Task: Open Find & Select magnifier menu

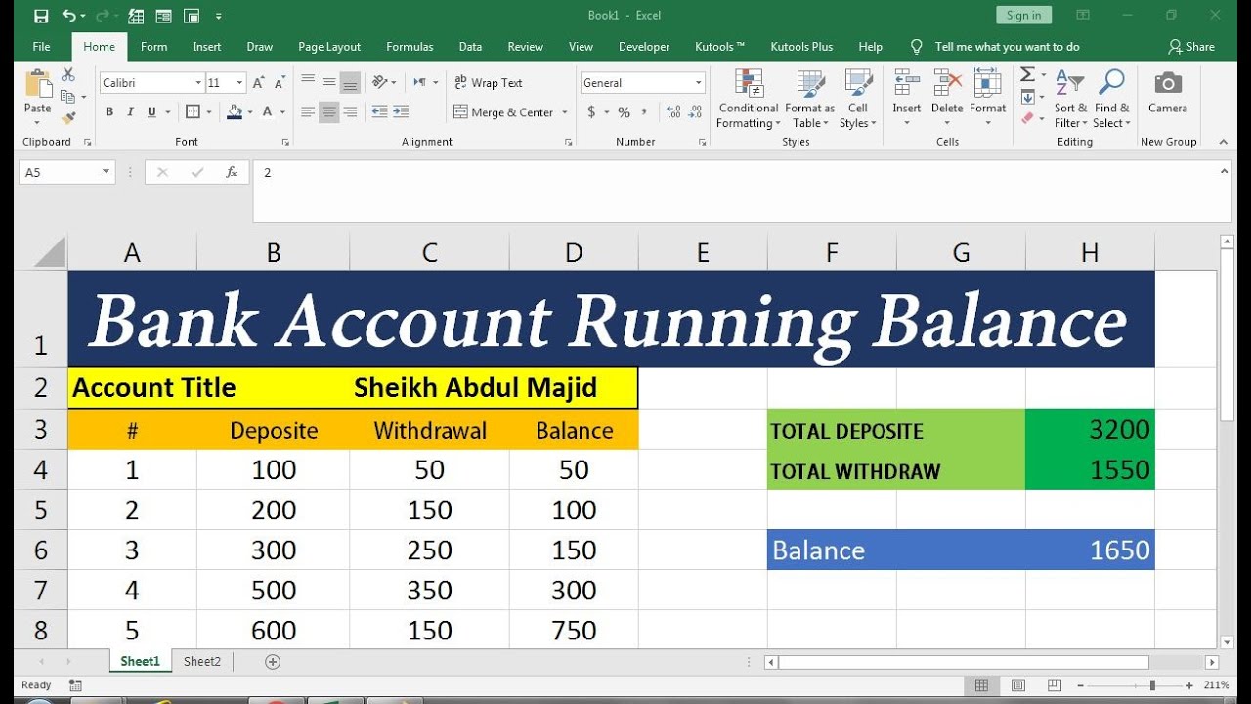Action: click(x=1111, y=98)
